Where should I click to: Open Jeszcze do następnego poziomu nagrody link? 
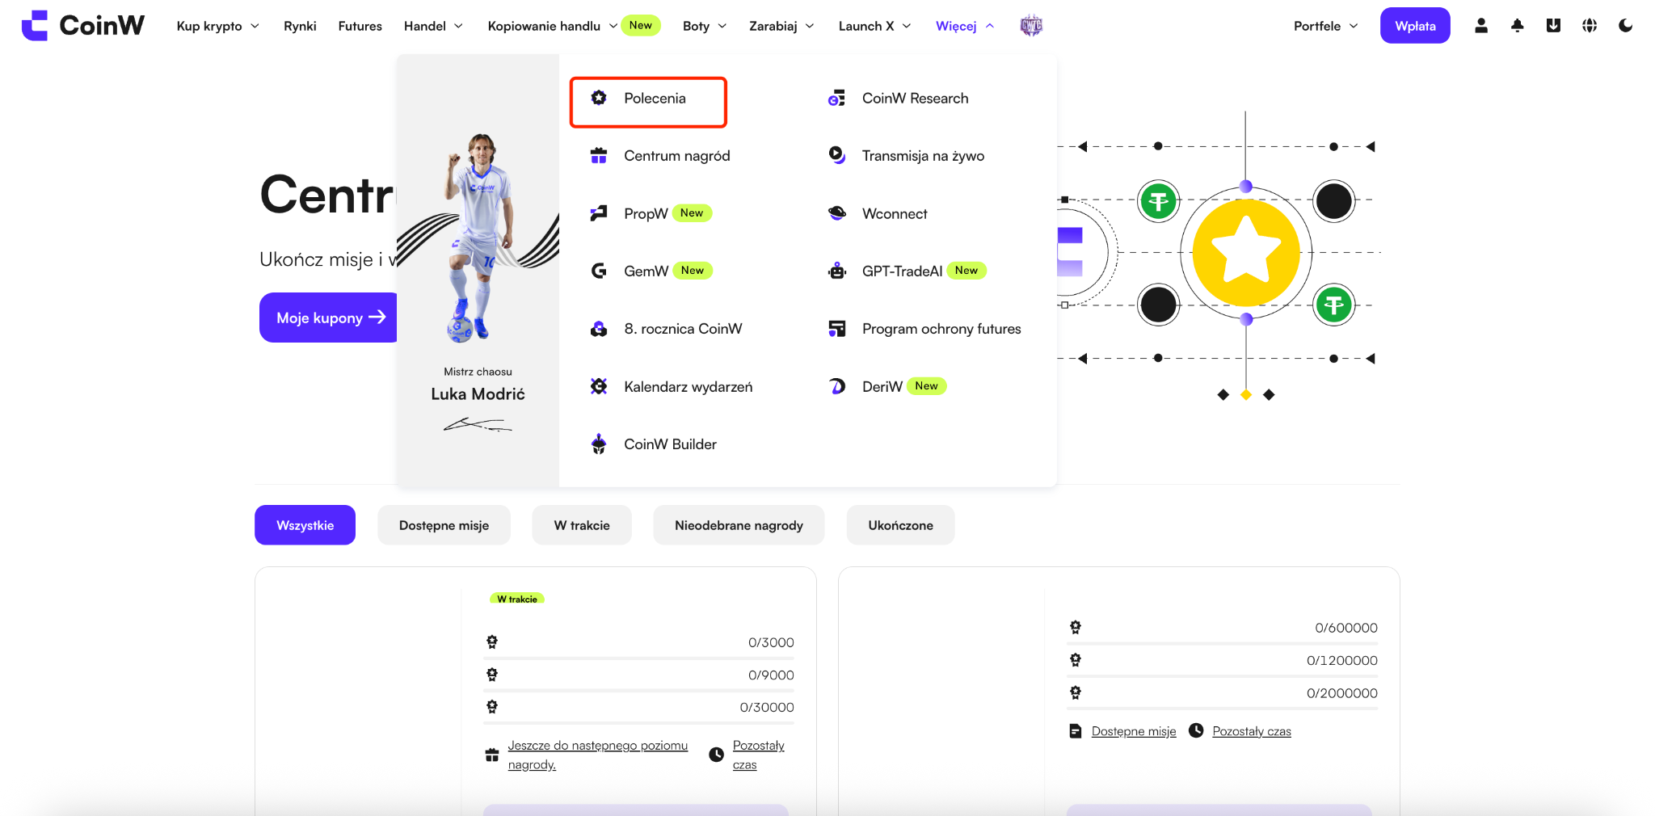click(597, 755)
